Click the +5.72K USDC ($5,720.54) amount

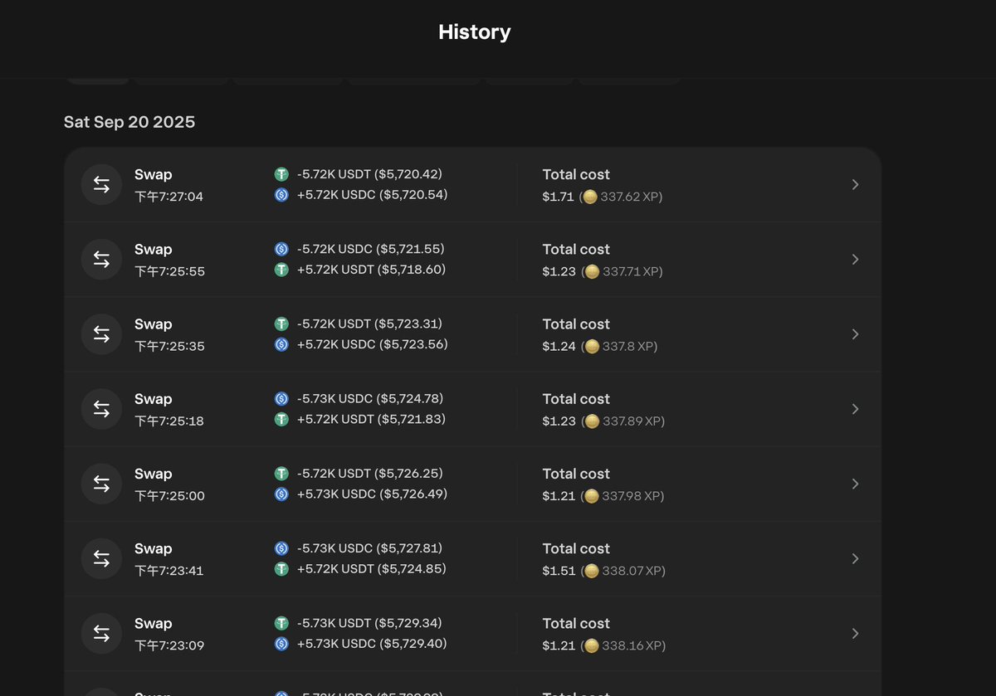[x=373, y=195]
